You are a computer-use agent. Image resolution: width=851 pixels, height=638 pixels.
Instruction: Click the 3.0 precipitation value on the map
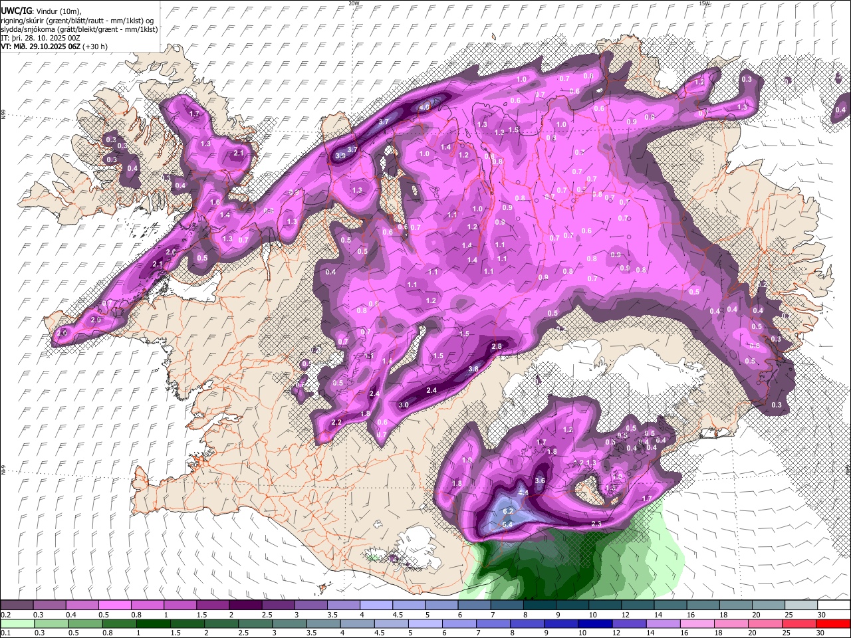tap(404, 405)
